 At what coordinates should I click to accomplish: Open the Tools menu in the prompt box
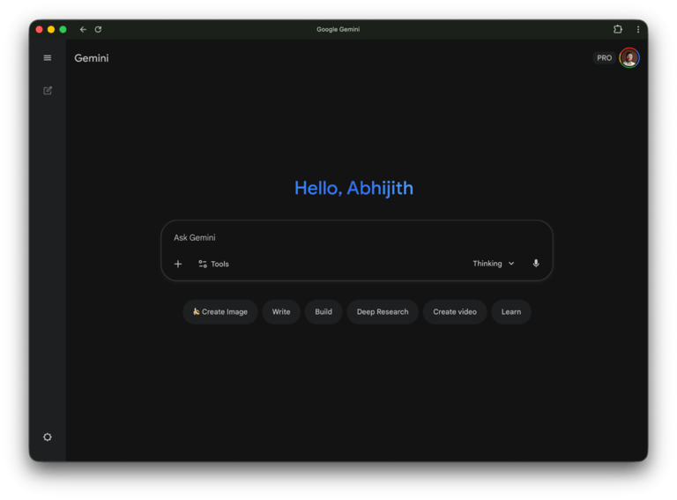click(x=213, y=264)
